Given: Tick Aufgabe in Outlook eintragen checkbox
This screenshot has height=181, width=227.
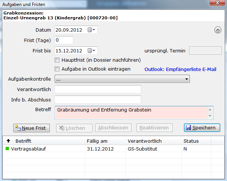Looking at the screenshot, I should point(57,69).
